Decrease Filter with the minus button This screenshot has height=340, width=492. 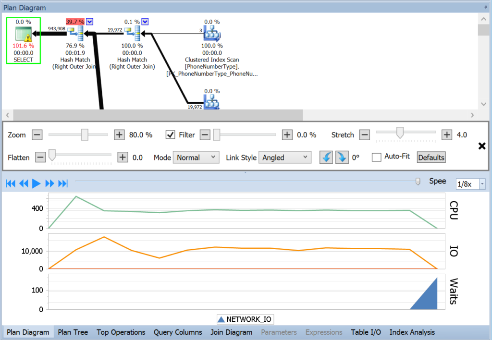click(x=205, y=135)
